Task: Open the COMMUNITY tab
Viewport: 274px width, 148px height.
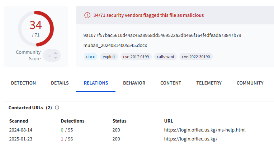Action: click(250, 83)
